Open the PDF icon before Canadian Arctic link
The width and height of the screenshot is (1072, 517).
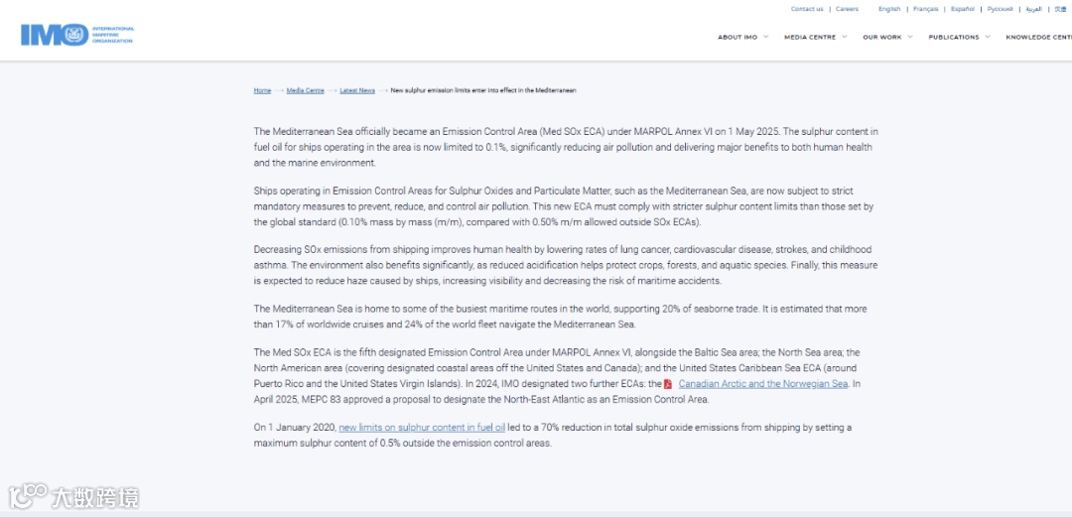pos(668,384)
